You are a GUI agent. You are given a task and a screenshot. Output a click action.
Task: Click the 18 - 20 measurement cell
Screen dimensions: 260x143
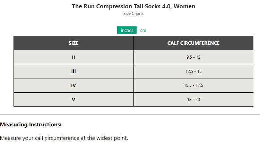point(193,99)
